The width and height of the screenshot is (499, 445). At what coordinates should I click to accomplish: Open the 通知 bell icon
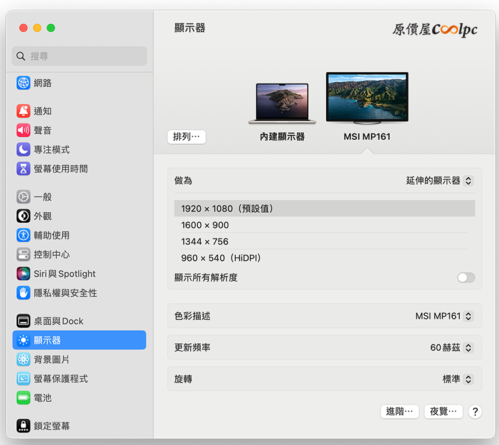click(x=23, y=111)
